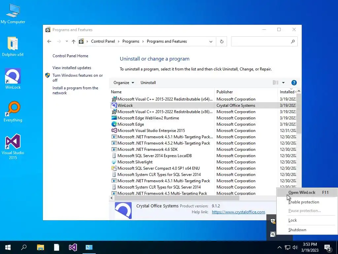Expand address bar history dropdown
Screen dimensions: 338x254
[x=211, y=42]
